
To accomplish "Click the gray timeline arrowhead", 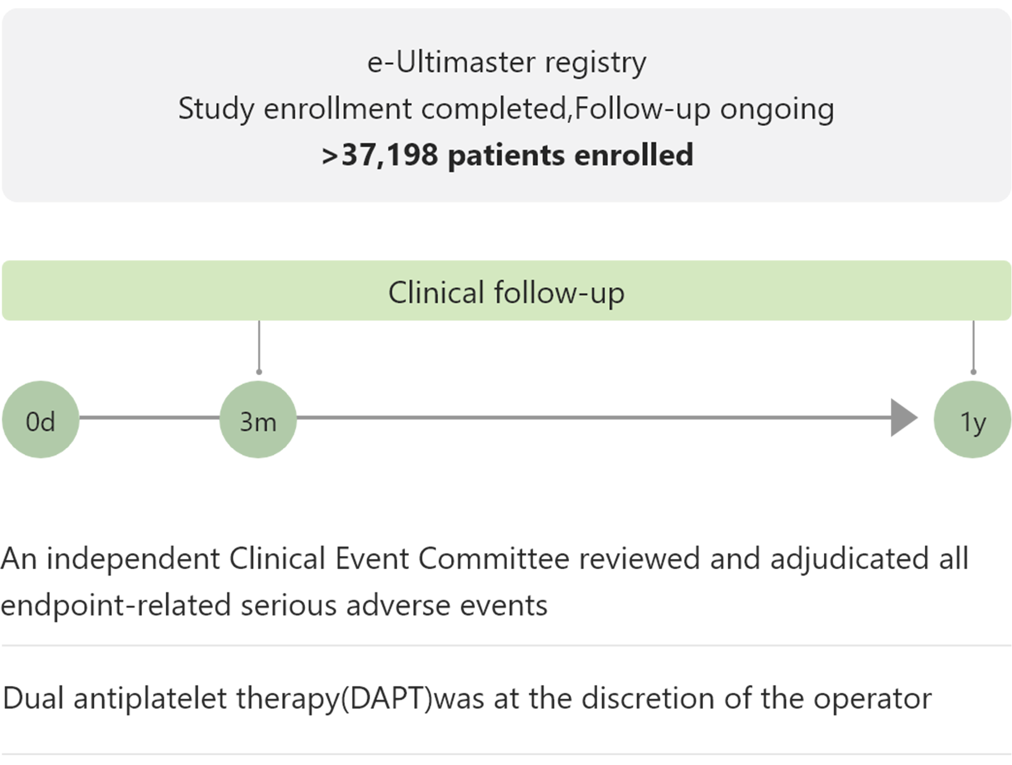I will click(904, 418).
